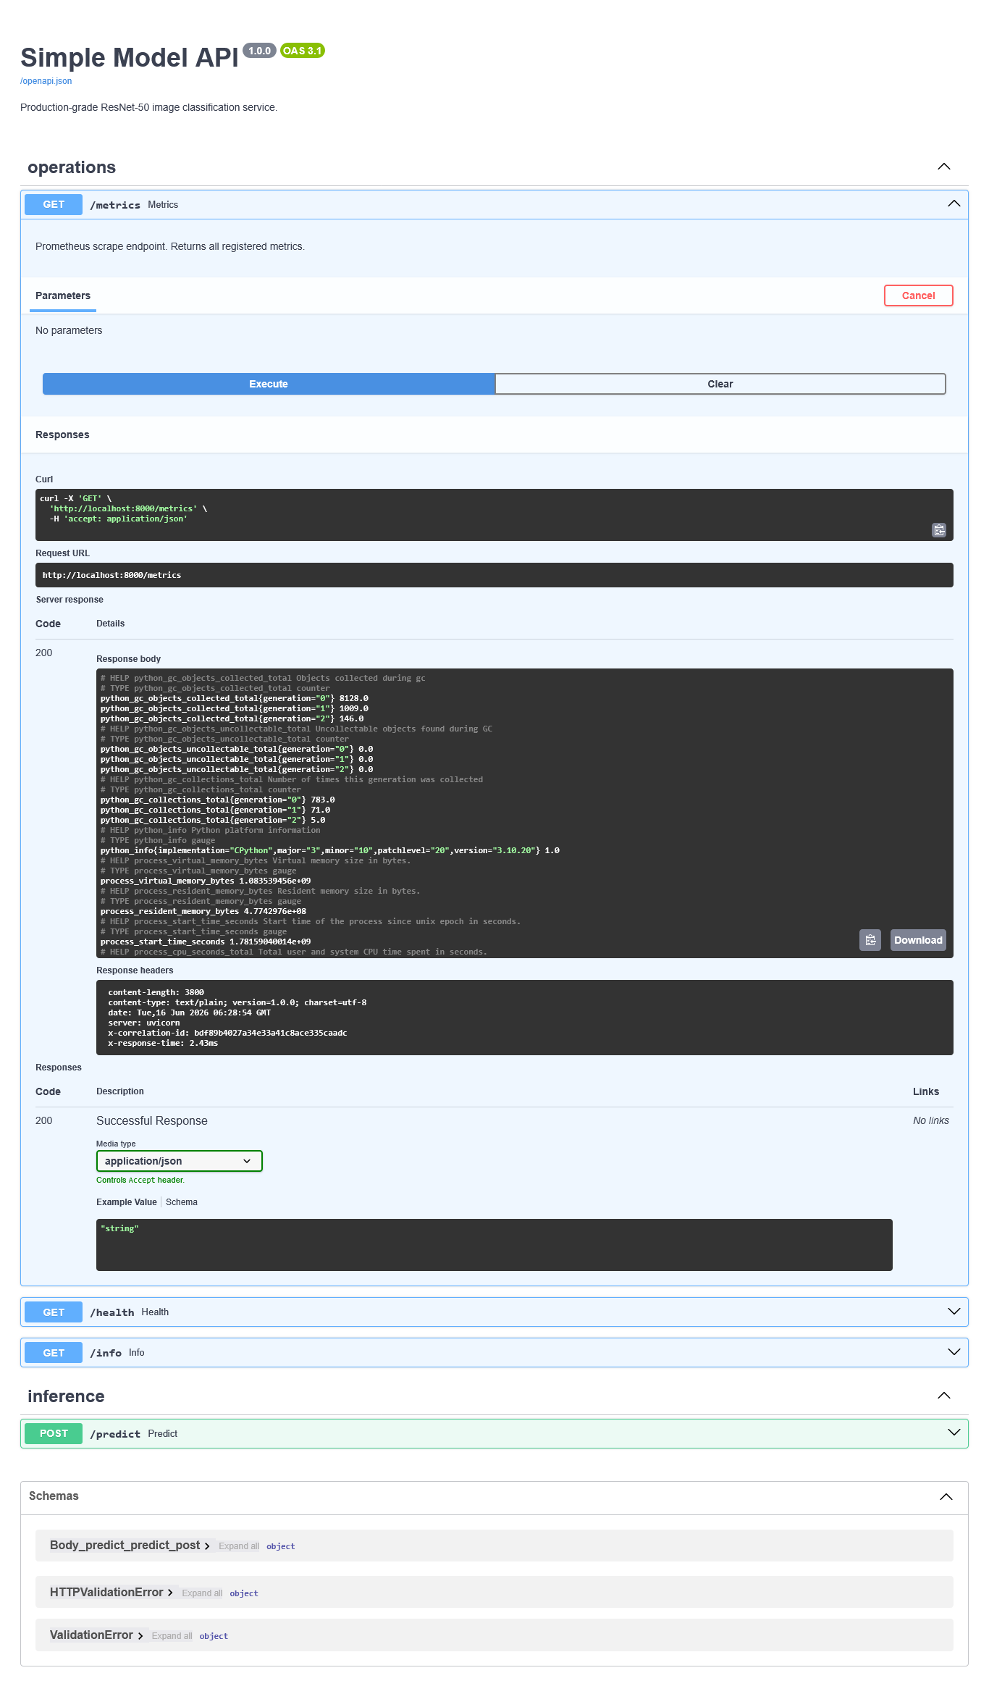Click Cancel to exit try-it-out
989x1694 pixels.
[x=918, y=295]
